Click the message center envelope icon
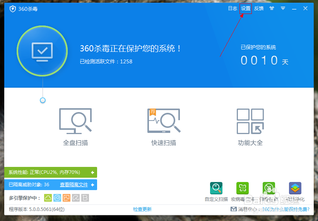Viewport: 318px width, 221px height. (234, 209)
